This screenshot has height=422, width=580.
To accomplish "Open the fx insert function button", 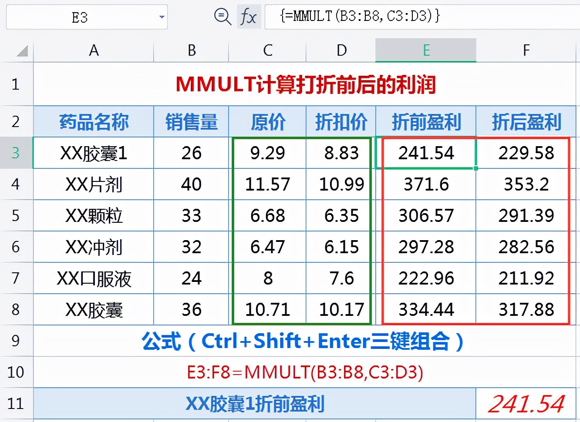I will click(x=249, y=17).
